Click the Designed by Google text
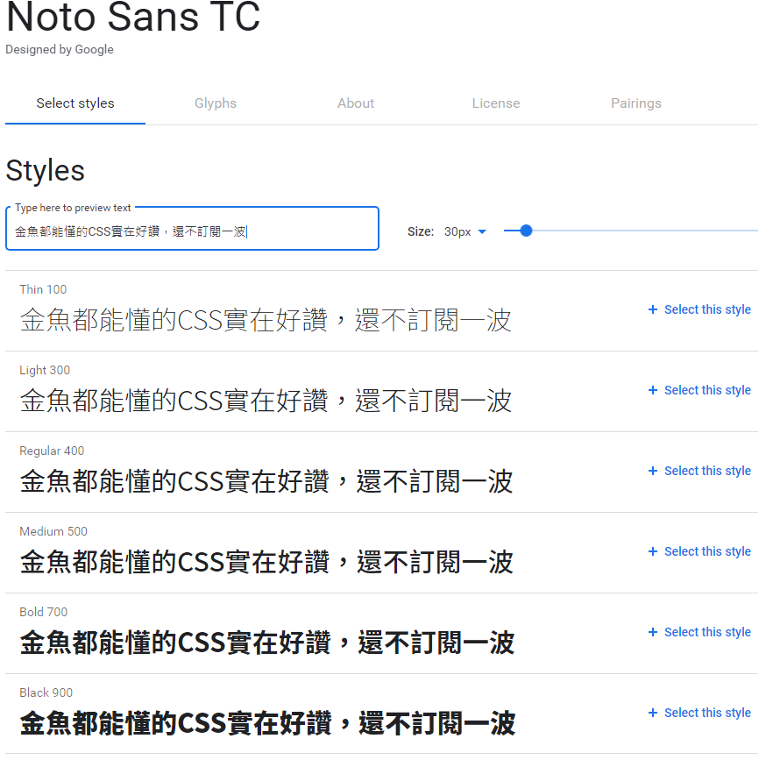Image resolution: width=766 pixels, height=767 pixels. [60, 50]
